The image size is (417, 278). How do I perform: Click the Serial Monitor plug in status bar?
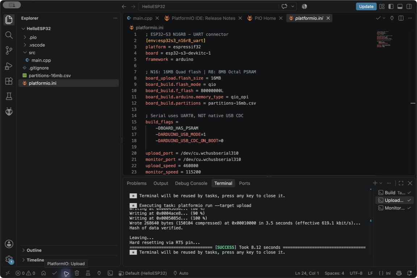pos(99,273)
